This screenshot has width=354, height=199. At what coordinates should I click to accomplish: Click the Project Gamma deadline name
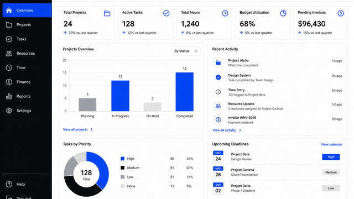[x=242, y=170]
